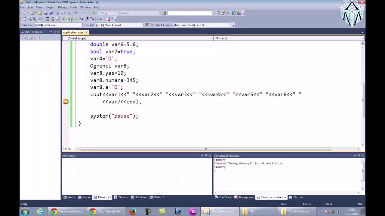Open the Find search combo box dropdown
385x216 pixels.
pyautogui.click(x=211, y=13)
